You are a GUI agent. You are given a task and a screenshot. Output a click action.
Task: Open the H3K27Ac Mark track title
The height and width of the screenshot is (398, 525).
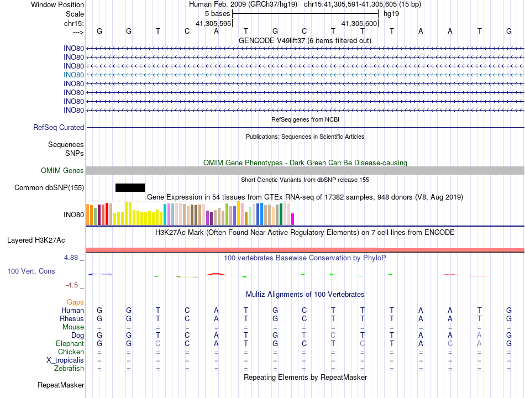(305, 232)
